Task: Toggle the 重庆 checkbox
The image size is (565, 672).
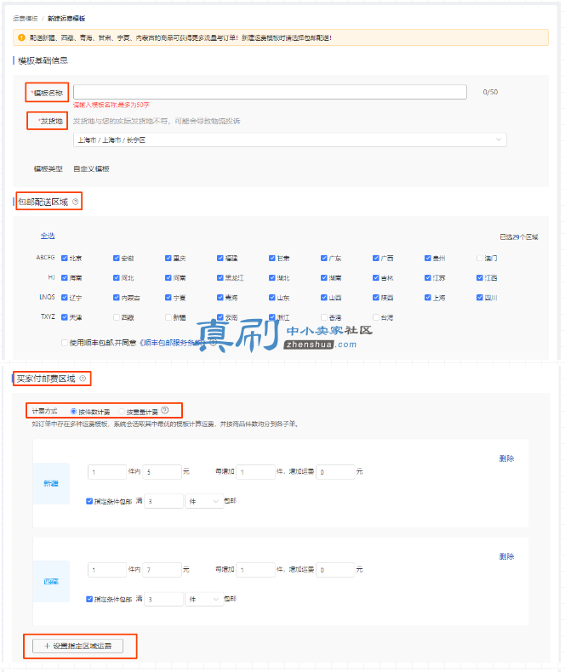Action: click(x=168, y=258)
